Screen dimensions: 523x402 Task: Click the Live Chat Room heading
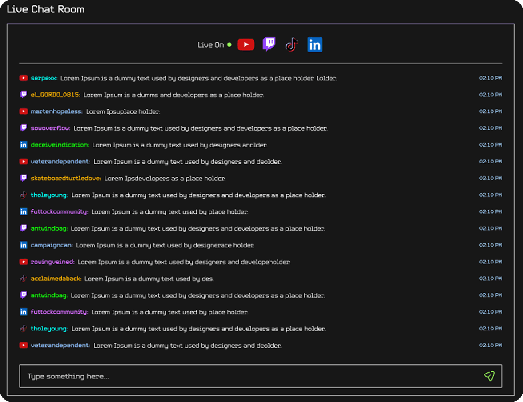click(45, 9)
